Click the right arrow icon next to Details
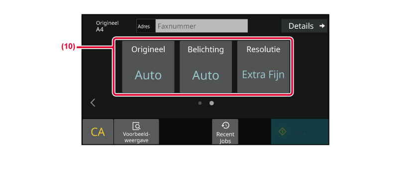The image size is (419, 183). click(322, 26)
